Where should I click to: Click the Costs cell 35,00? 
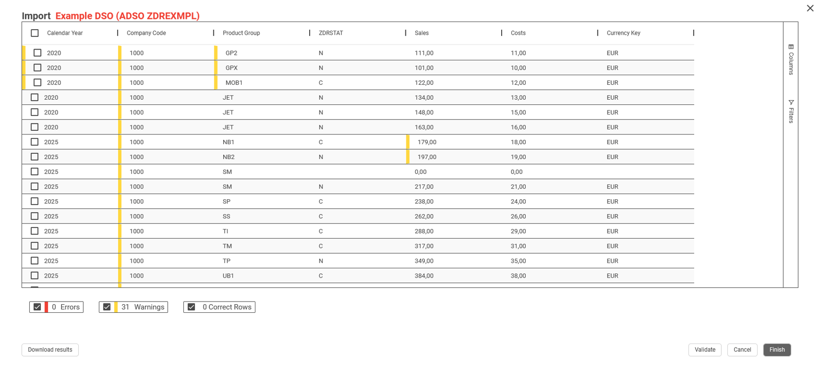549,261
